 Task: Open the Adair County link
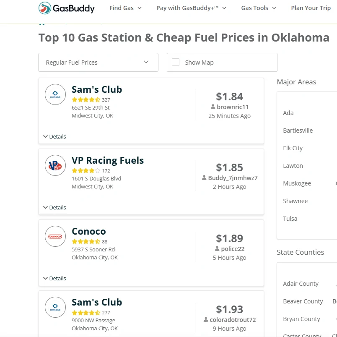point(301,284)
